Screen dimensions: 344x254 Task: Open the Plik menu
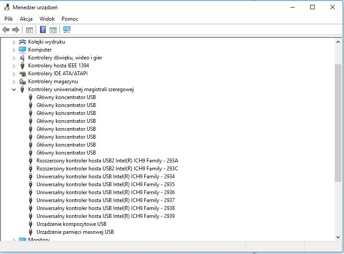coord(8,19)
